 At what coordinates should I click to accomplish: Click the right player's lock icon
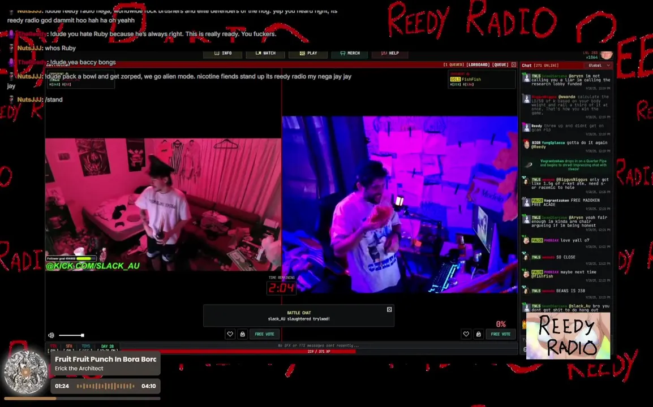(x=479, y=334)
